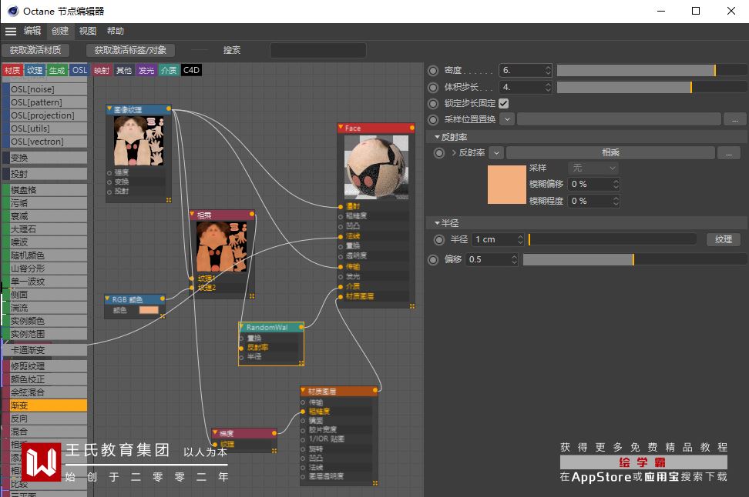This screenshot has height=497, width=749.
Task: Uncheck the 锁定步长固定 checkbox
Action: 503,104
